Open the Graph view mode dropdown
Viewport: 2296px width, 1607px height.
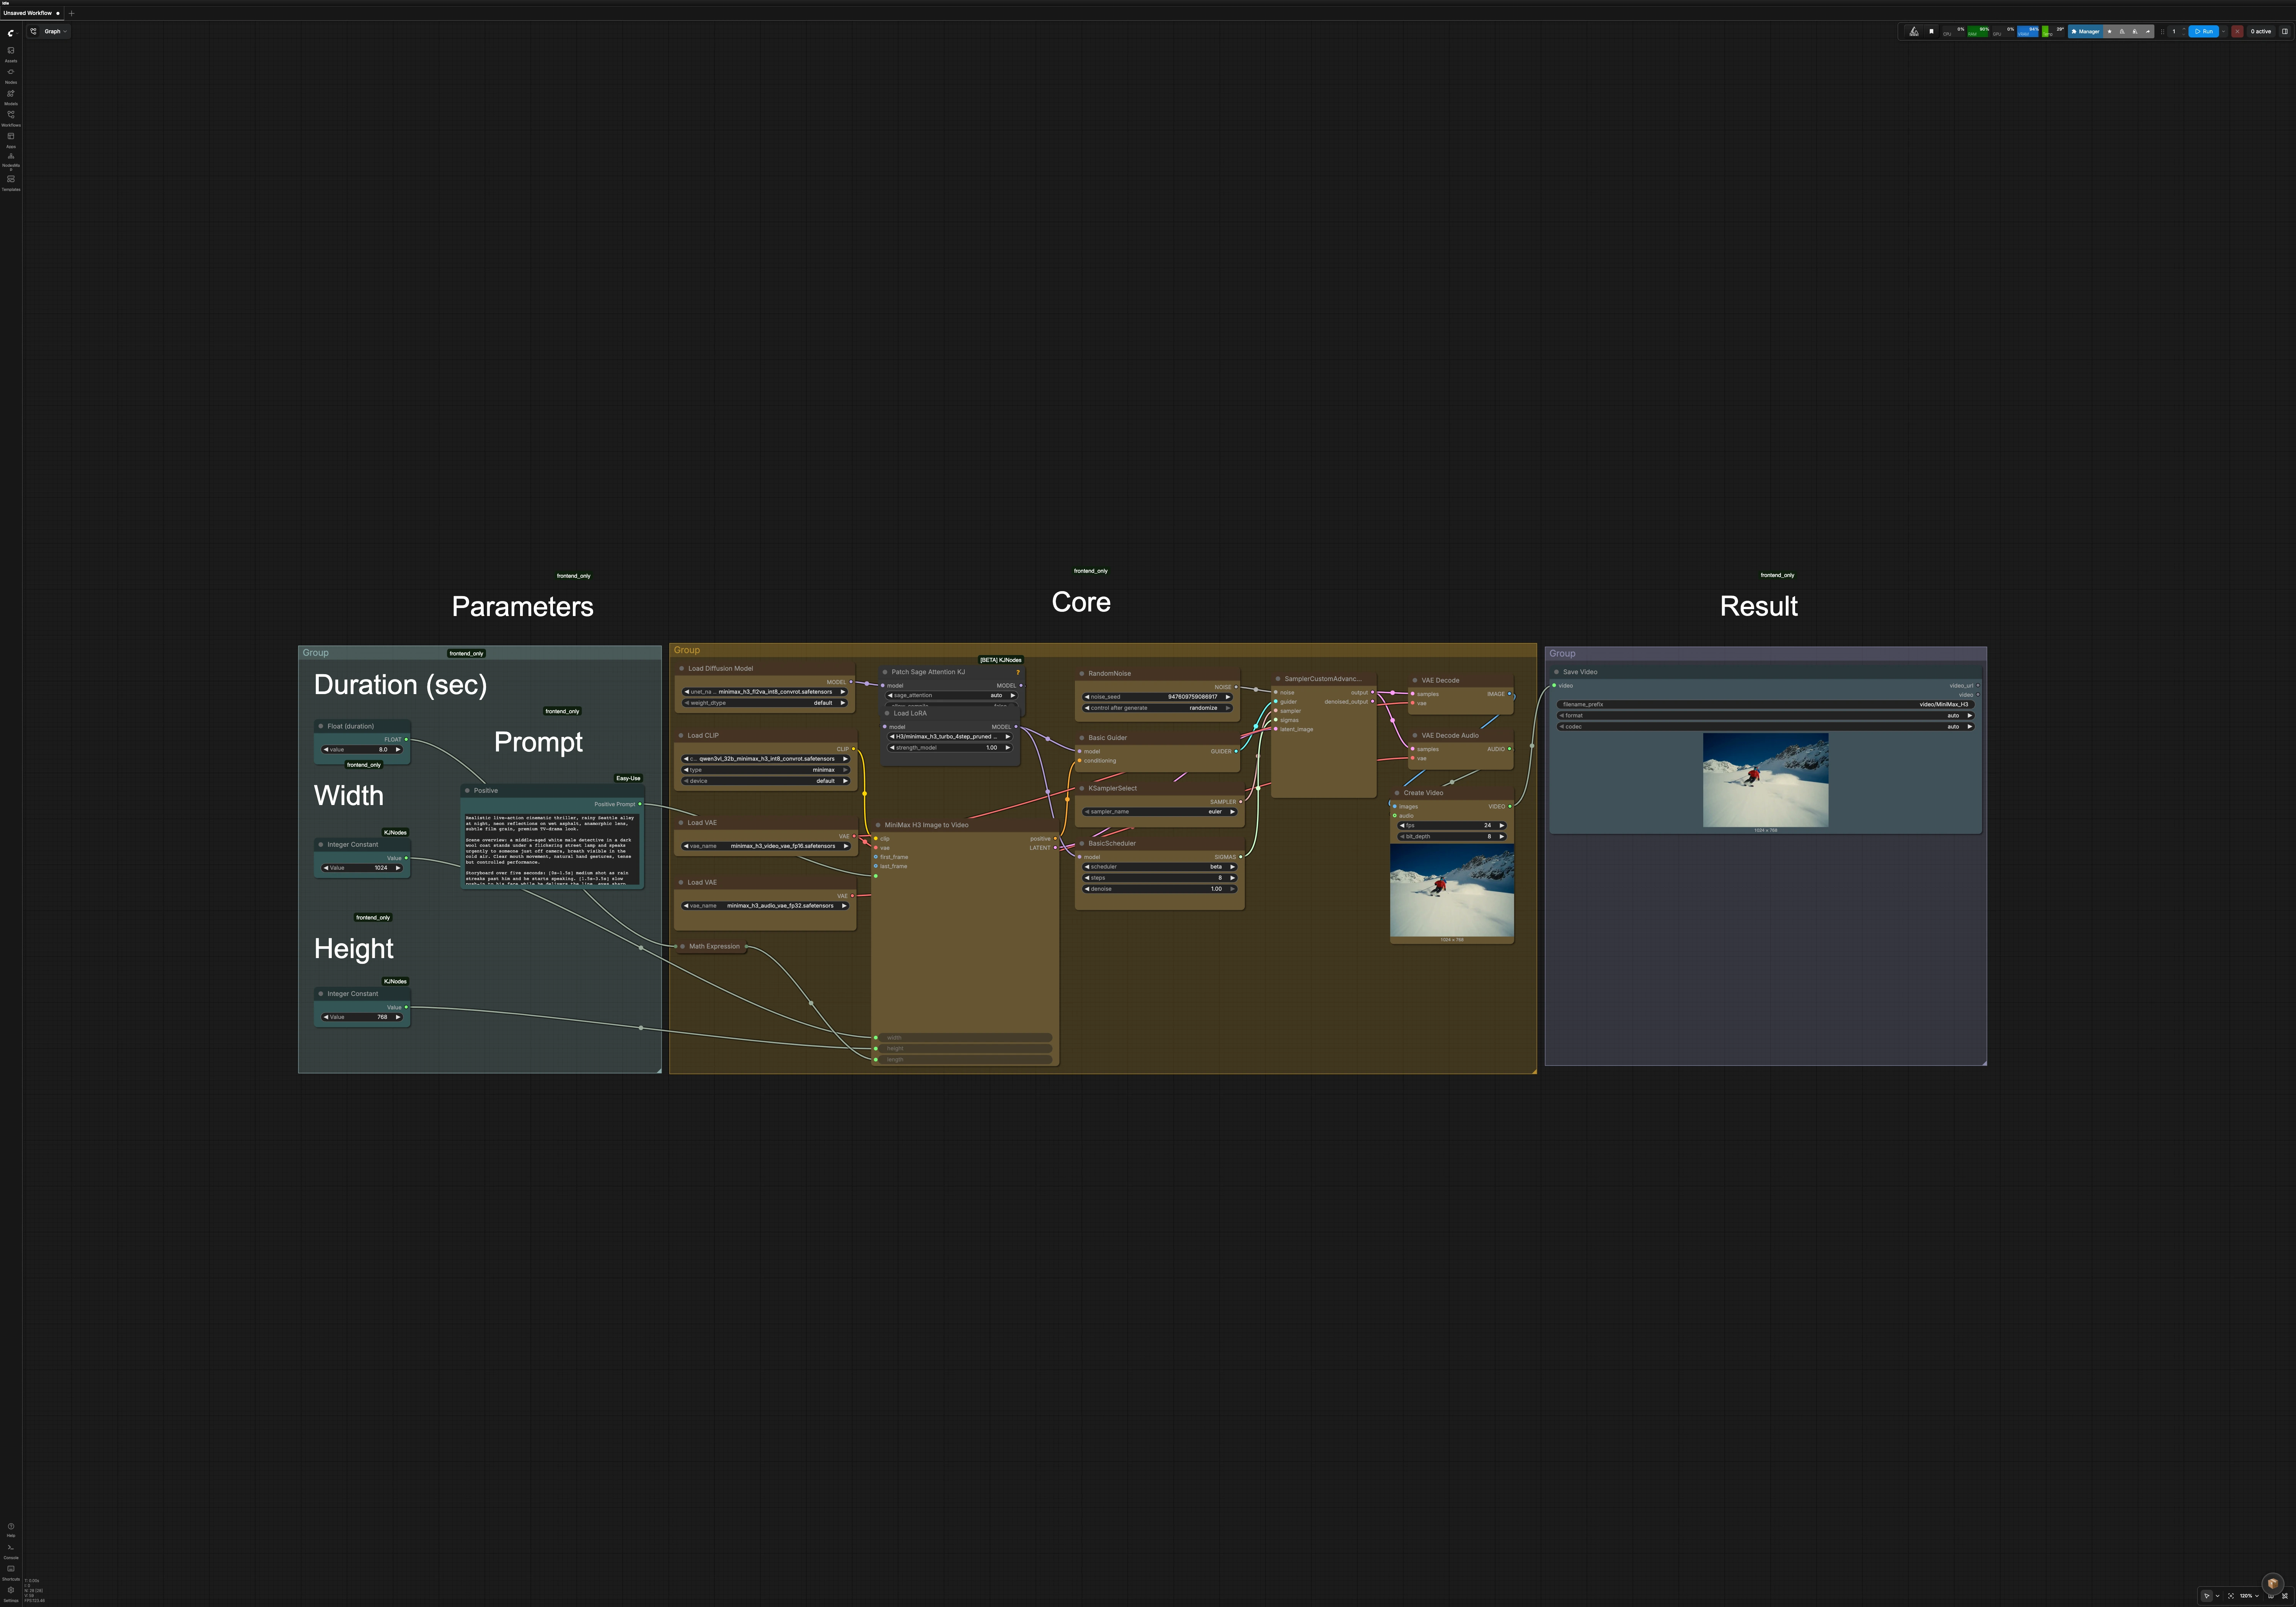tap(56, 31)
